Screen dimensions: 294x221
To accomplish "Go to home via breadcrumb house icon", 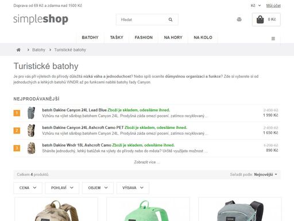I will pos(18,50).
